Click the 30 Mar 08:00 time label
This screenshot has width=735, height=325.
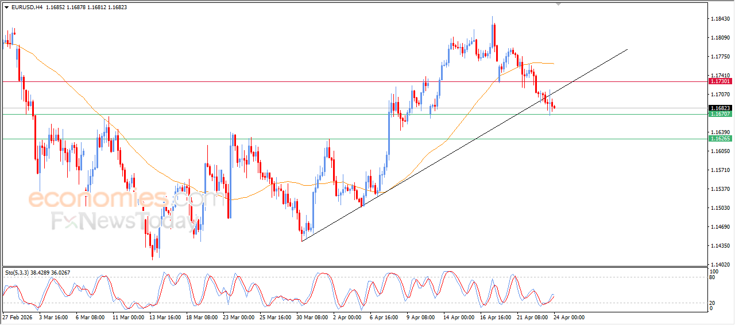pyautogui.click(x=311, y=317)
